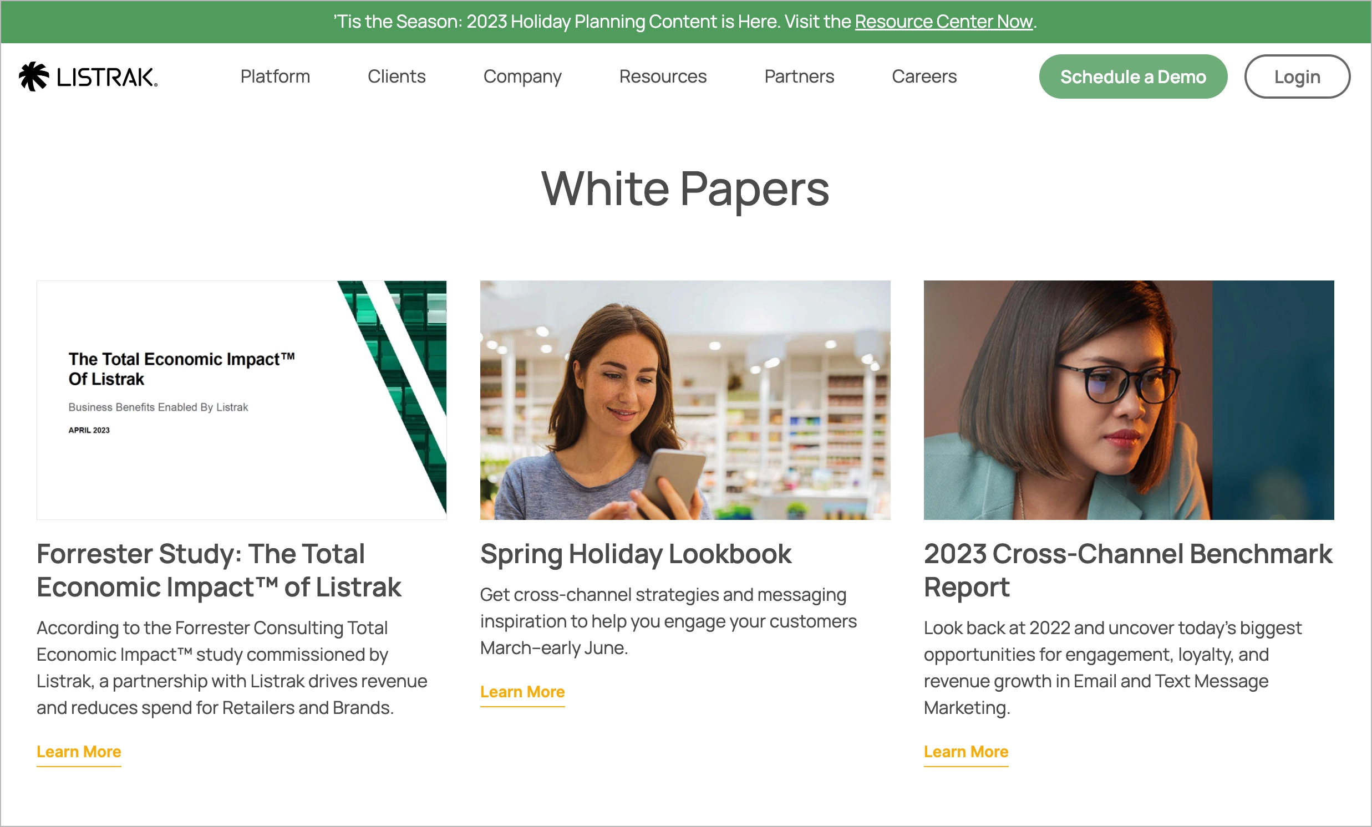Image resolution: width=1372 pixels, height=827 pixels.
Task: Open the Resources navigation item
Action: (663, 76)
